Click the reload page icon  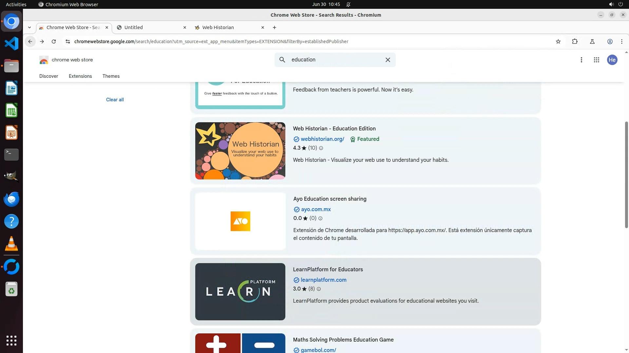point(54,42)
